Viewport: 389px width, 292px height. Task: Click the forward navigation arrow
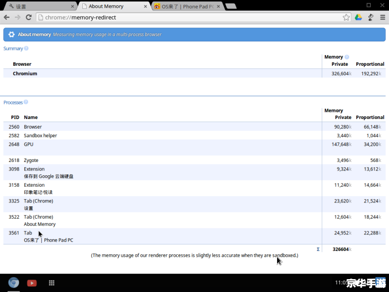tap(18, 17)
